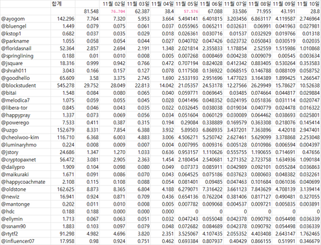
Task: Click the @ayogom row label
Action: click(13, 19)
